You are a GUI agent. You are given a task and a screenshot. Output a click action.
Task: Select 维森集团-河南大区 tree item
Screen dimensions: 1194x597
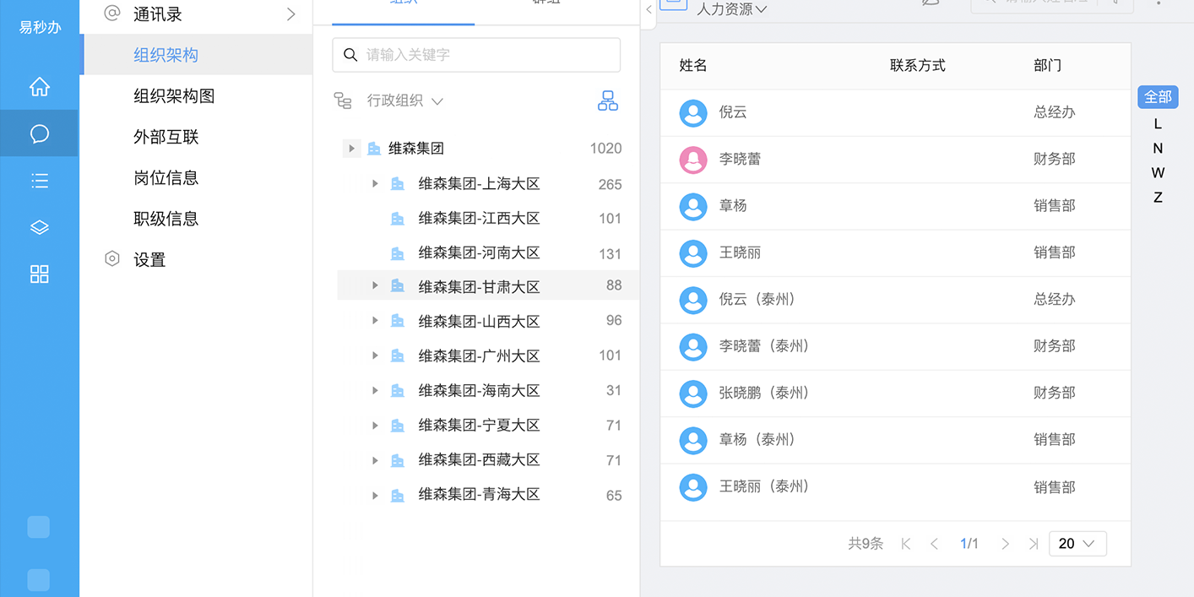click(x=478, y=252)
